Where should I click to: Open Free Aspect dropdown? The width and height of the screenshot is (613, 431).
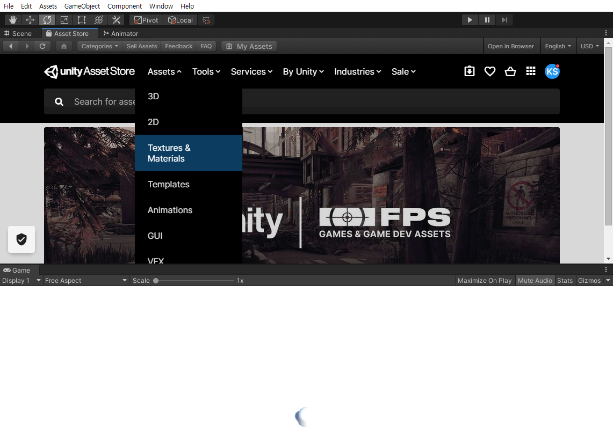click(x=85, y=280)
